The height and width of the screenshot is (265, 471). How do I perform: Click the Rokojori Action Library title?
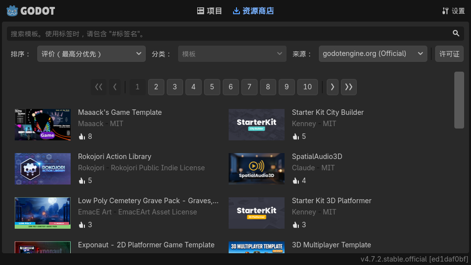(x=115, y=157)
